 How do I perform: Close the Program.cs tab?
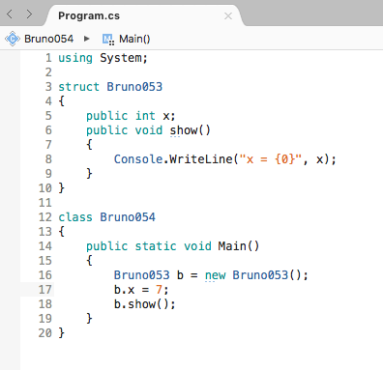tap(228, 15)
